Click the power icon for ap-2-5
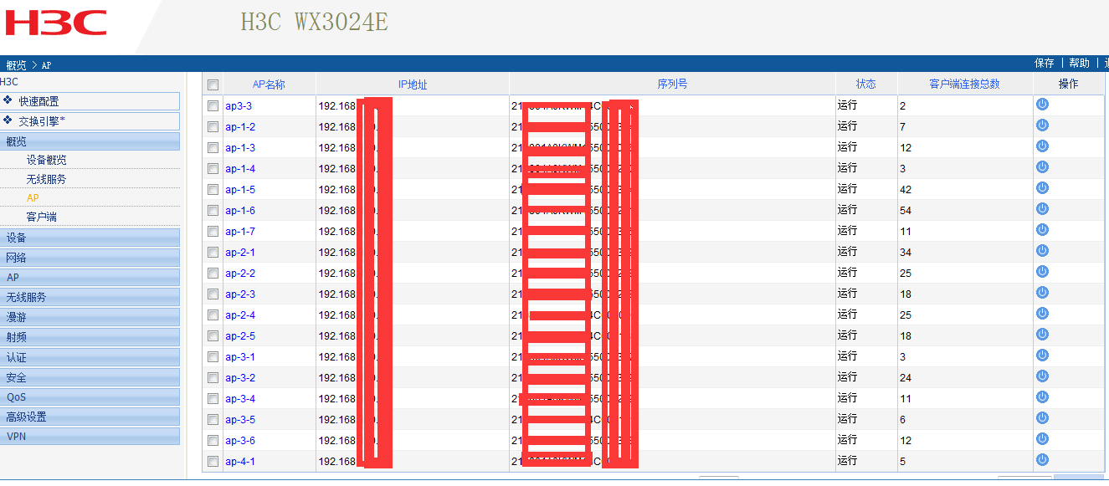This screenshot has width=1109, height=486. click(x=1042, y=335)
